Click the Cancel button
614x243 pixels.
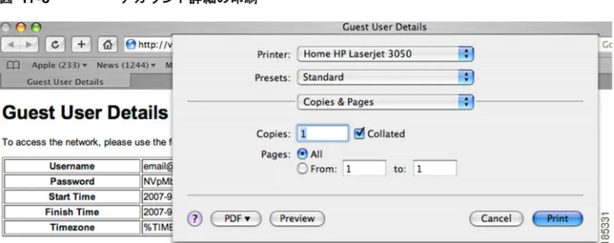[x=496, y=219]
